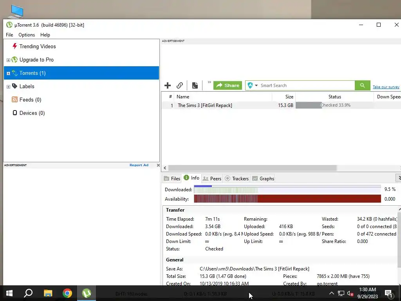The height and width of the screenshot is (301, 401).
Task: Open the notification center icon
Action: tap(388, 294)
